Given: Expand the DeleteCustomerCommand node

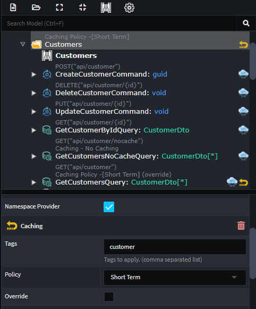Looking at the screenshot, I should point(34,93).
